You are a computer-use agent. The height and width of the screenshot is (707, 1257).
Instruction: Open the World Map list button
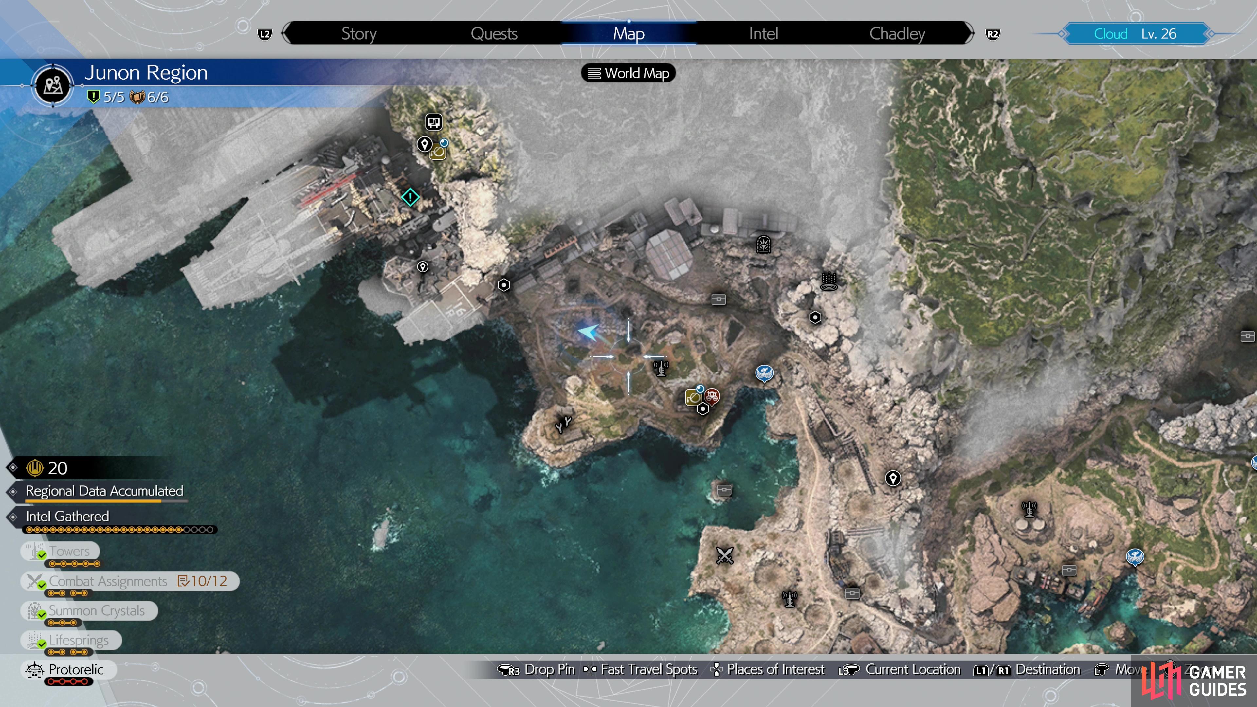click(628, 73)
